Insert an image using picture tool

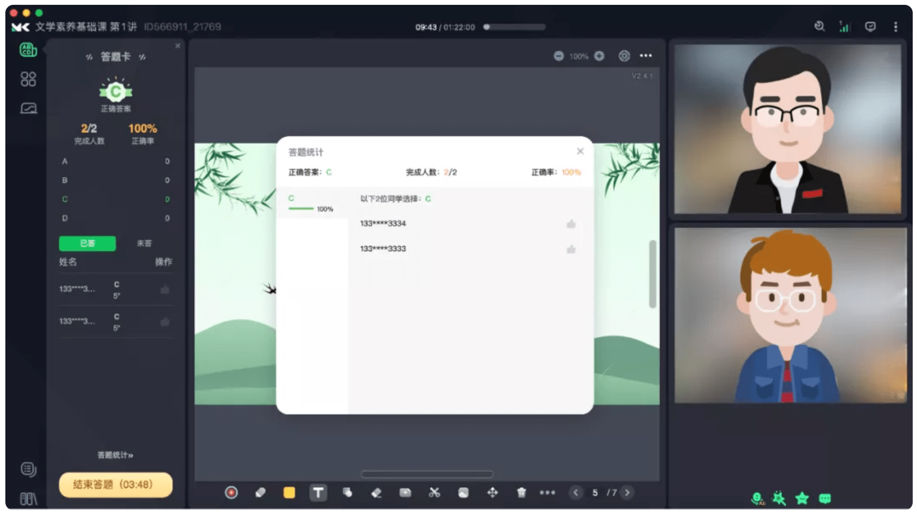[x=463, y=493]
